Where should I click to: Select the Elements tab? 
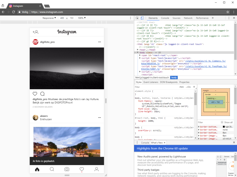pyautogui.click(x=153, y=18)
